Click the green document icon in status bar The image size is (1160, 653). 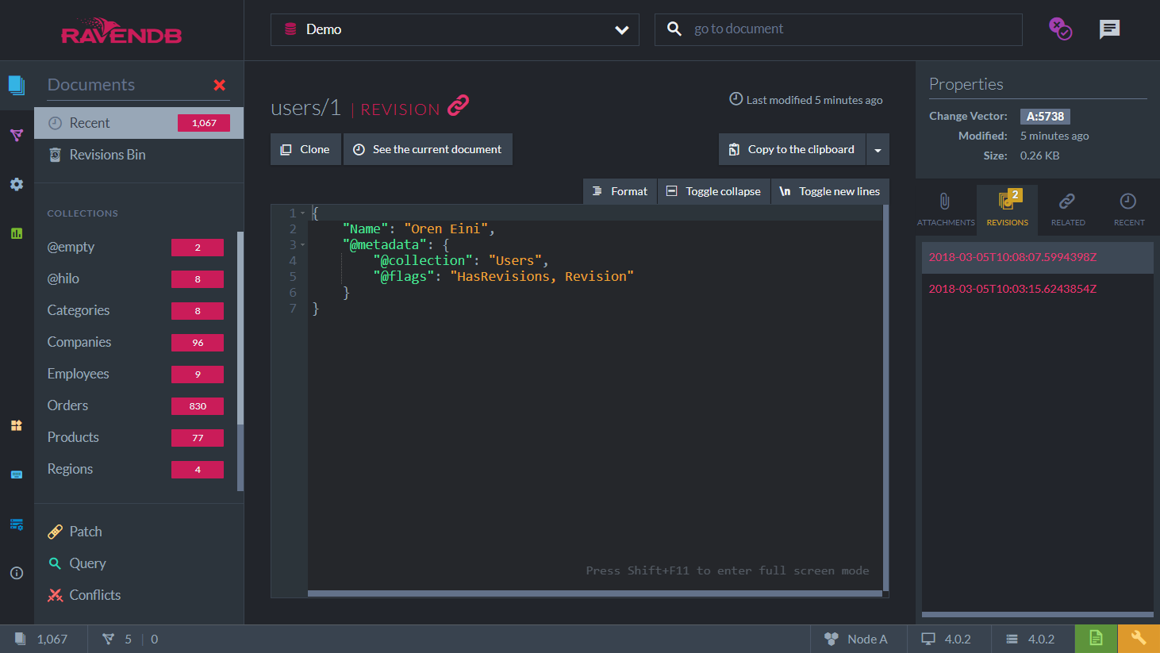click(x=1096, y=639)
